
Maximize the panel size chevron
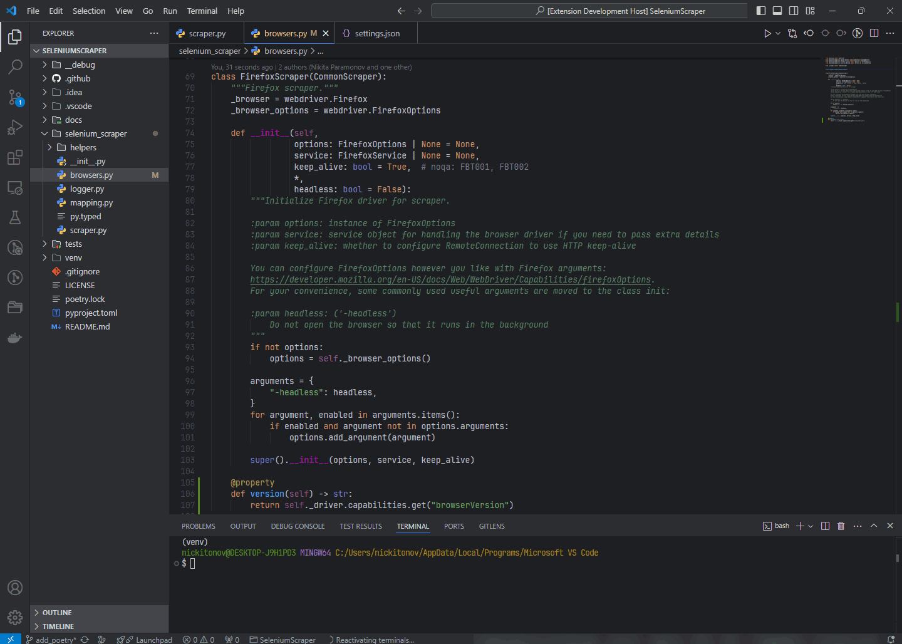coord(874,526)
